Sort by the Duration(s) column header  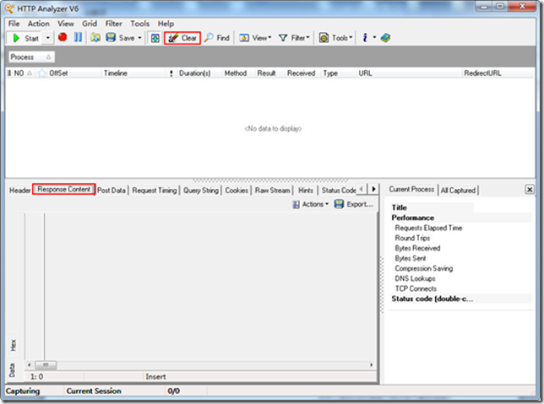194,73
